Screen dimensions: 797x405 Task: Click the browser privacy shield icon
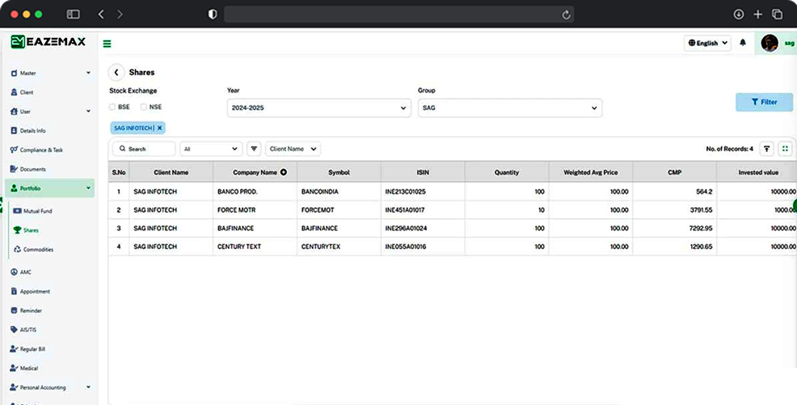(213, 15)
